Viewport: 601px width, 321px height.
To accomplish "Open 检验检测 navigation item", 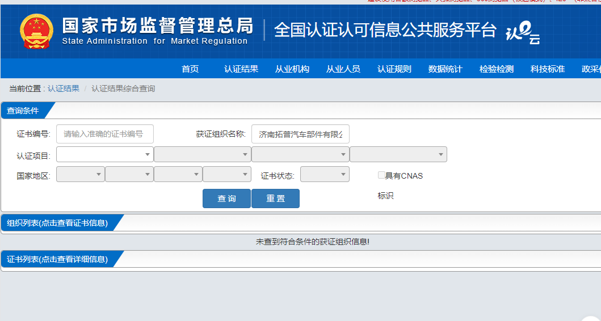I will click(x=497, y=69).
